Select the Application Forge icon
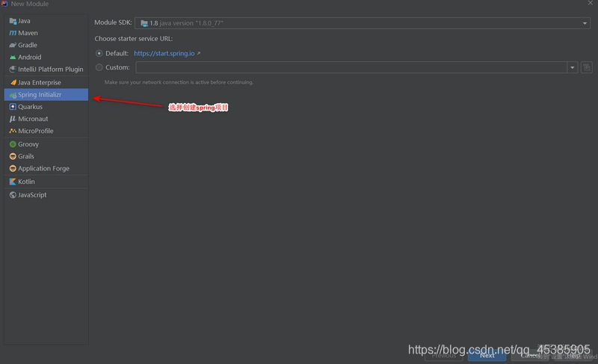Screen dimensions: 598x364 (13, 168)
